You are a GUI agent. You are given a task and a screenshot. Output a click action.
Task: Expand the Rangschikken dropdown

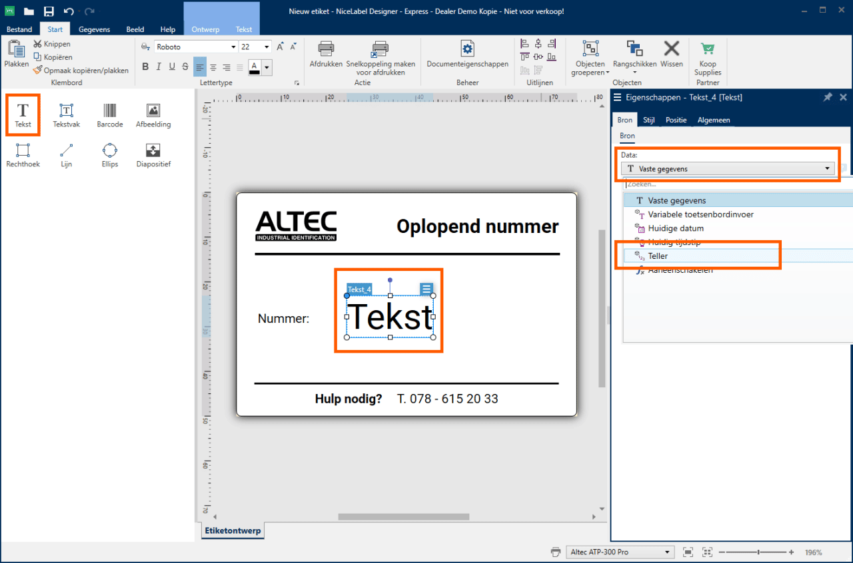(x=634, y=73)
